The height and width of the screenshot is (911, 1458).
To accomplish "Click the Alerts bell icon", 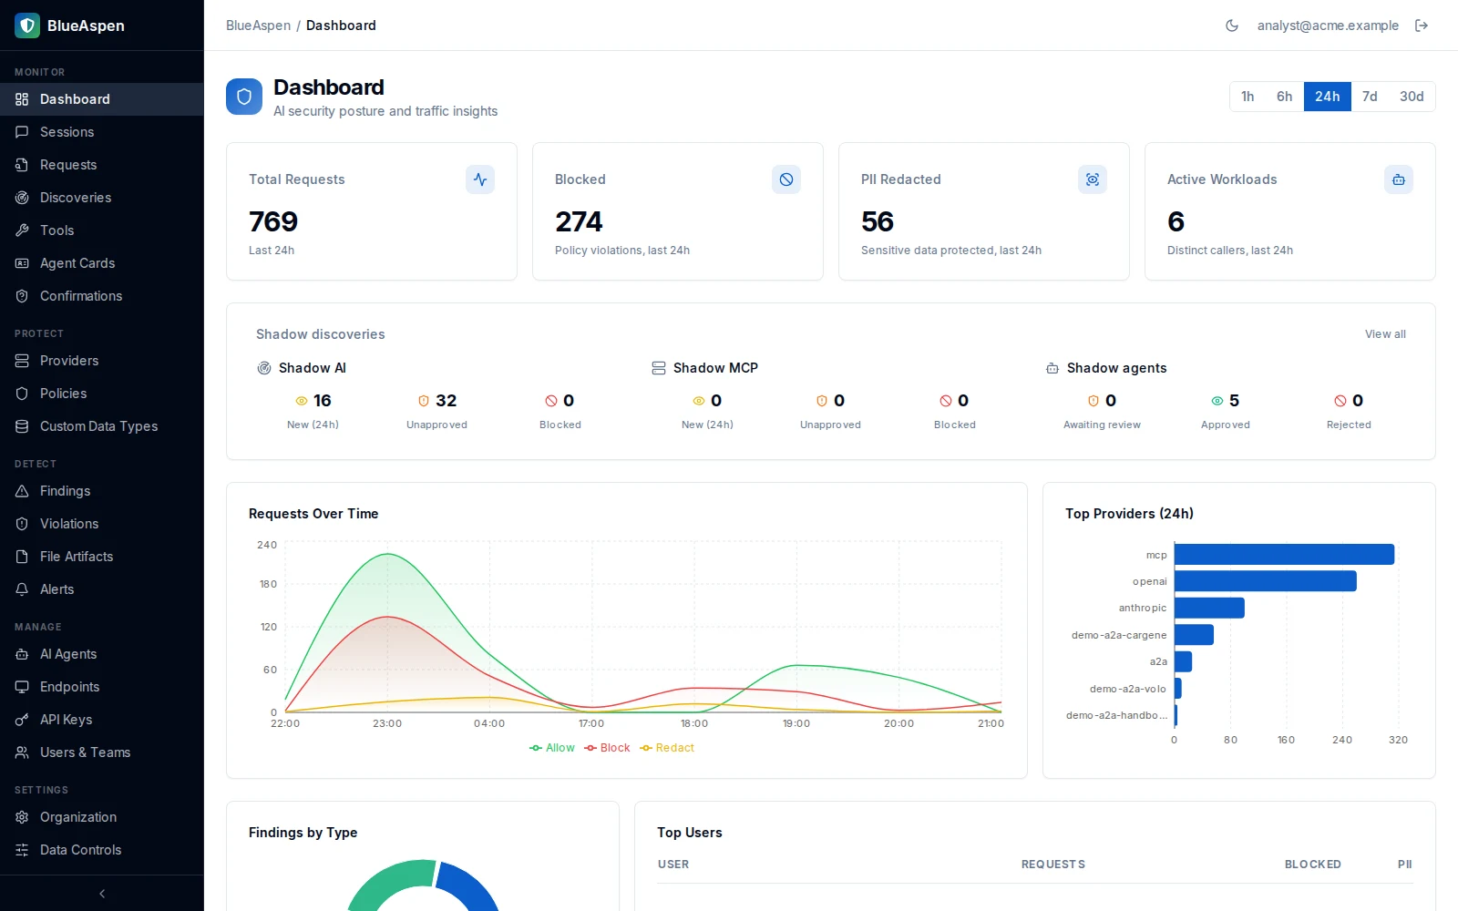I will pyautogui.click(x=22, y=589).
